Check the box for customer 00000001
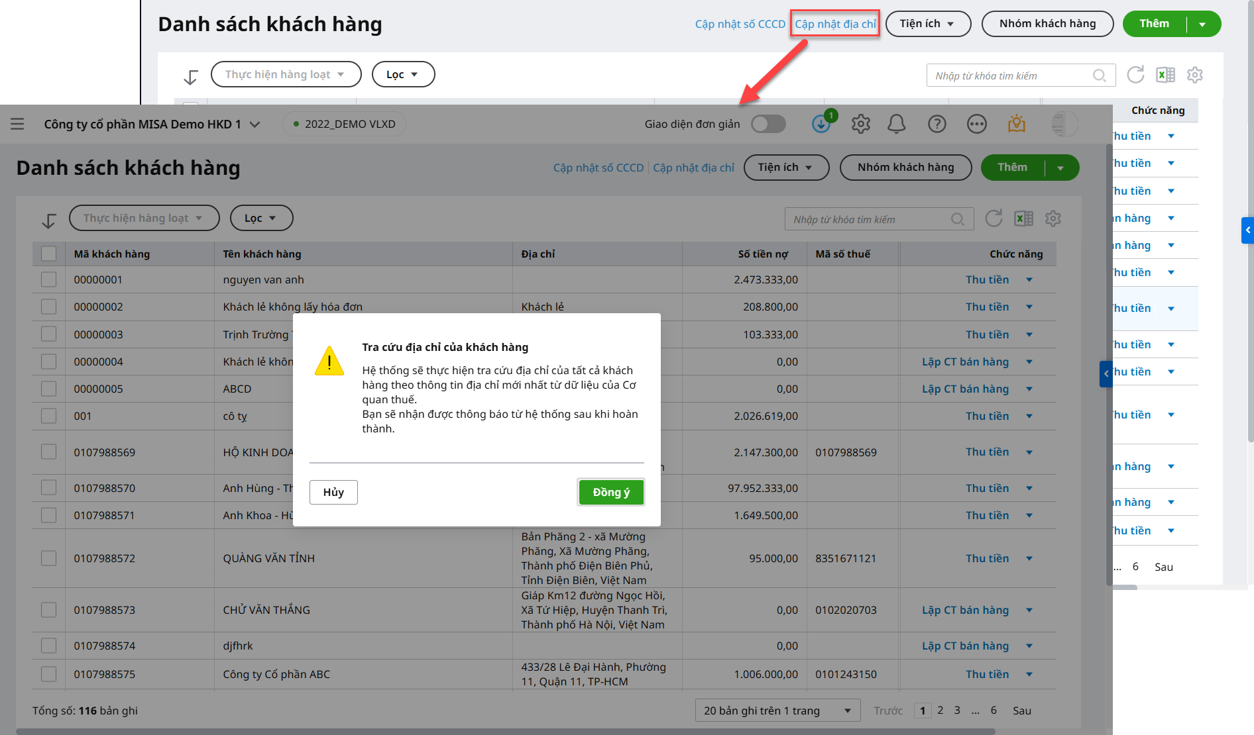This screenshot has width=1254, height=735. click(49, 279)
